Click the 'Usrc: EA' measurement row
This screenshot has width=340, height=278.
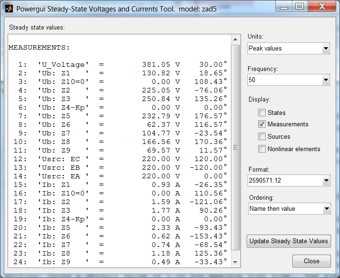(120, 176)
